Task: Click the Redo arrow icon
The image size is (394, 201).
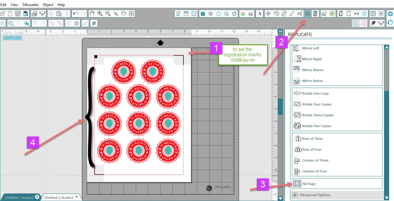Action: tap(83, 14)
